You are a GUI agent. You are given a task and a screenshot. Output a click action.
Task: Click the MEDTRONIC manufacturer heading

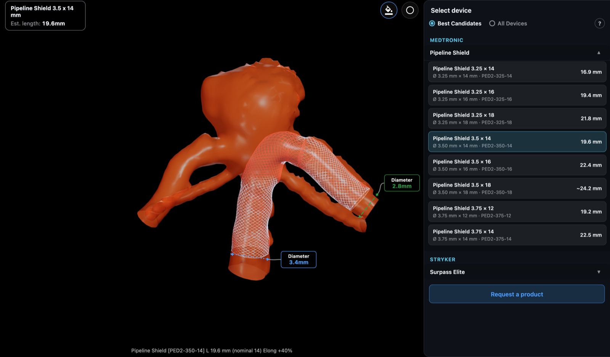point(446,40)
